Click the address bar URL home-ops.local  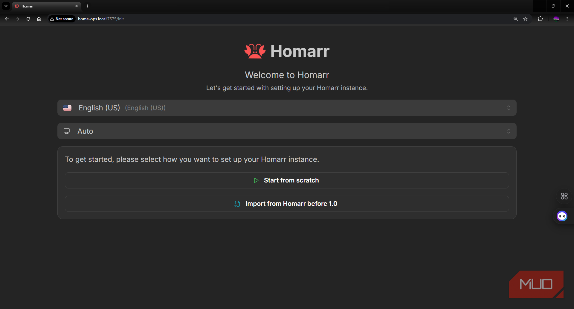tap(101, 19)
